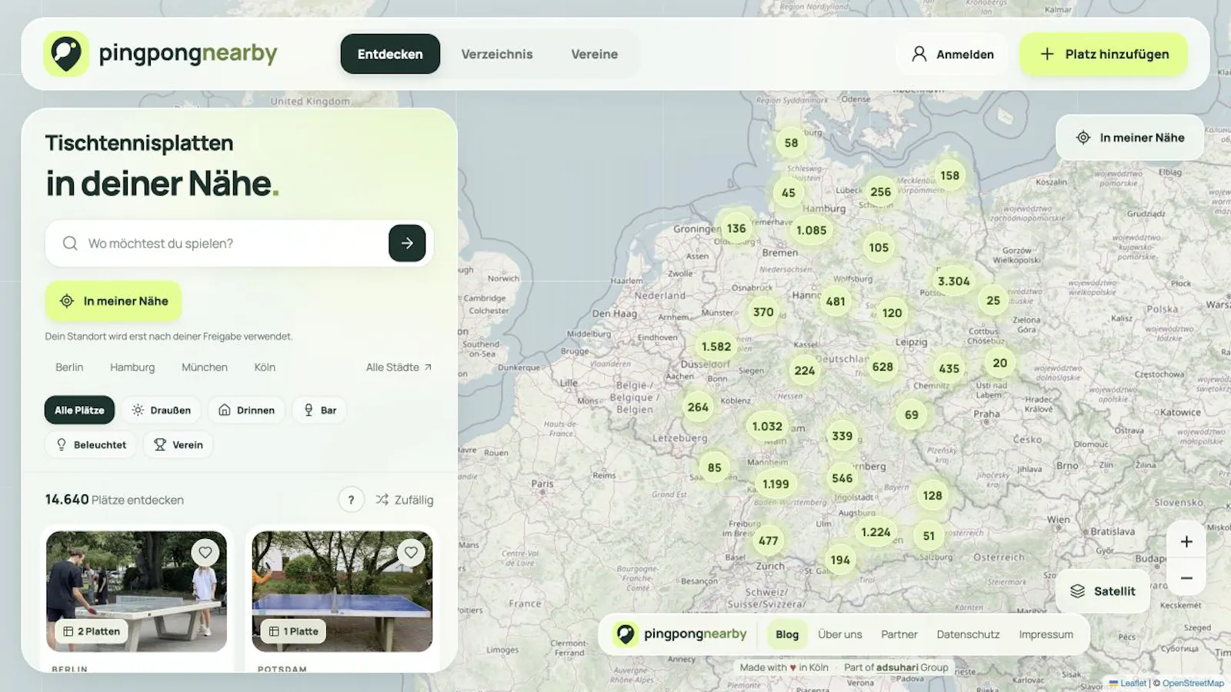
Task: Open the Potsdam blue table photo card
Action: coord(342,591)
